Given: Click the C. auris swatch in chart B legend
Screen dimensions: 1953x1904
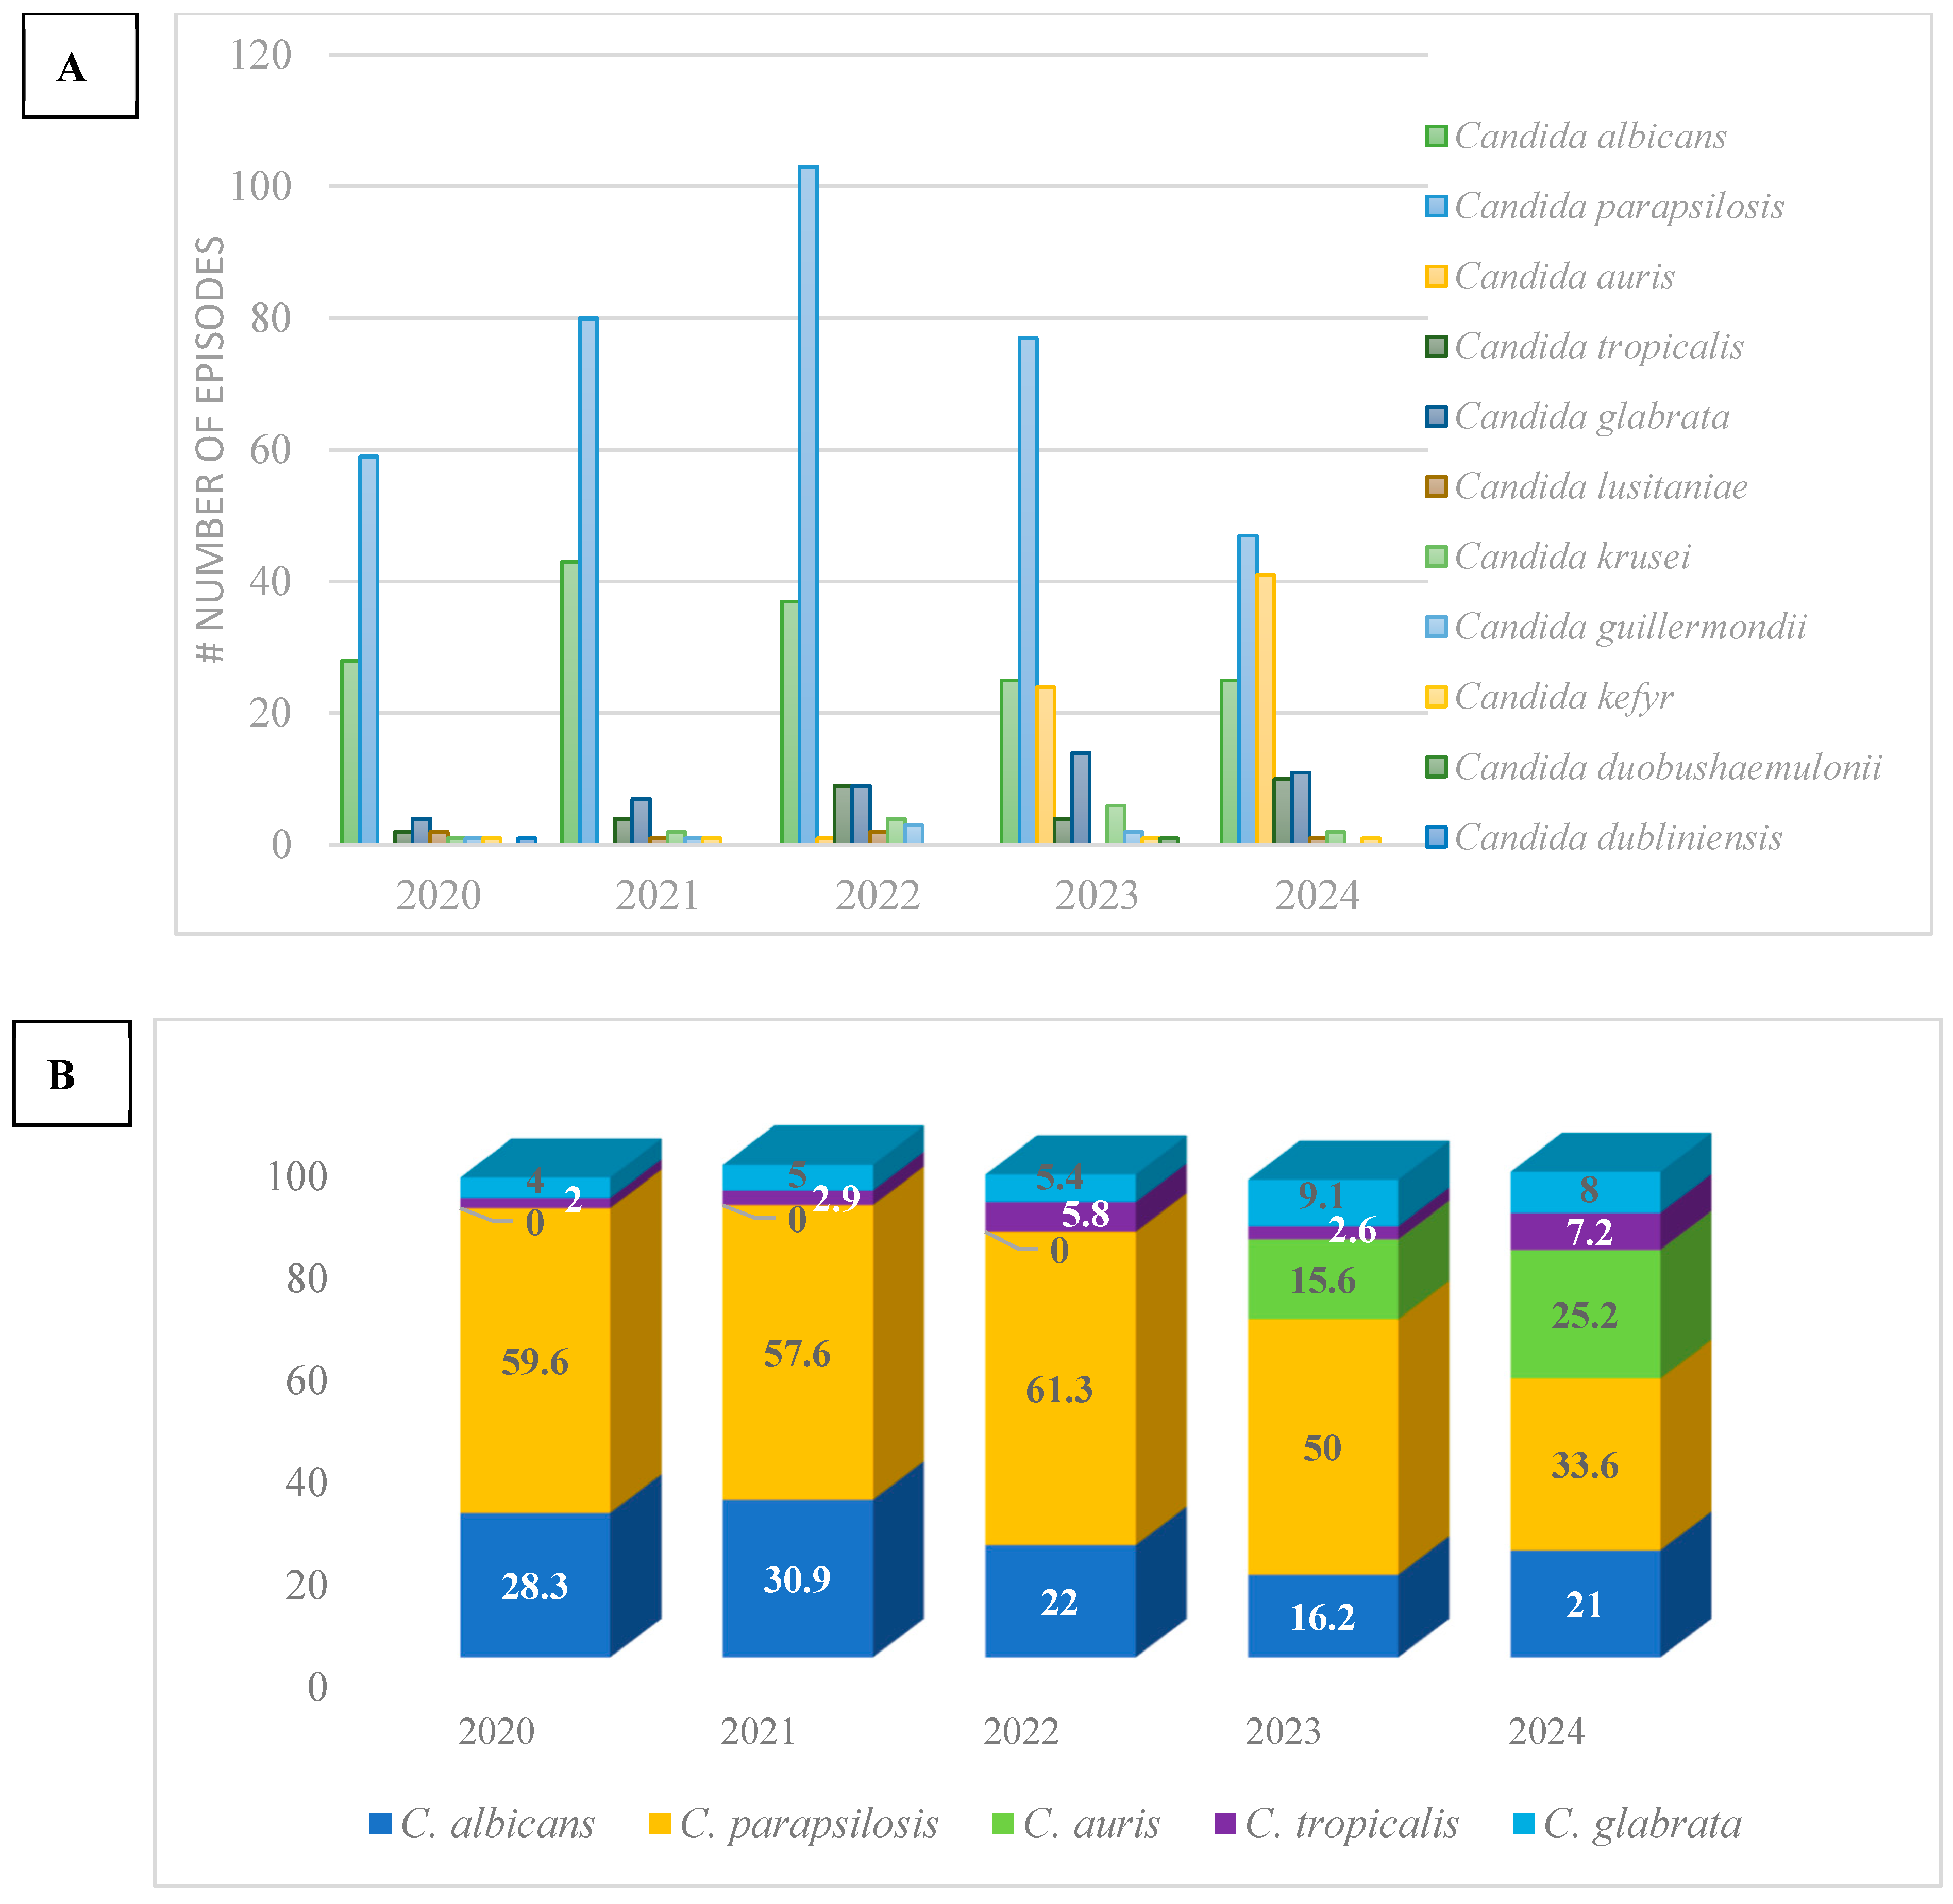Looking at the screenshot, I should pyautogui.click(x=1002, y=1823).
